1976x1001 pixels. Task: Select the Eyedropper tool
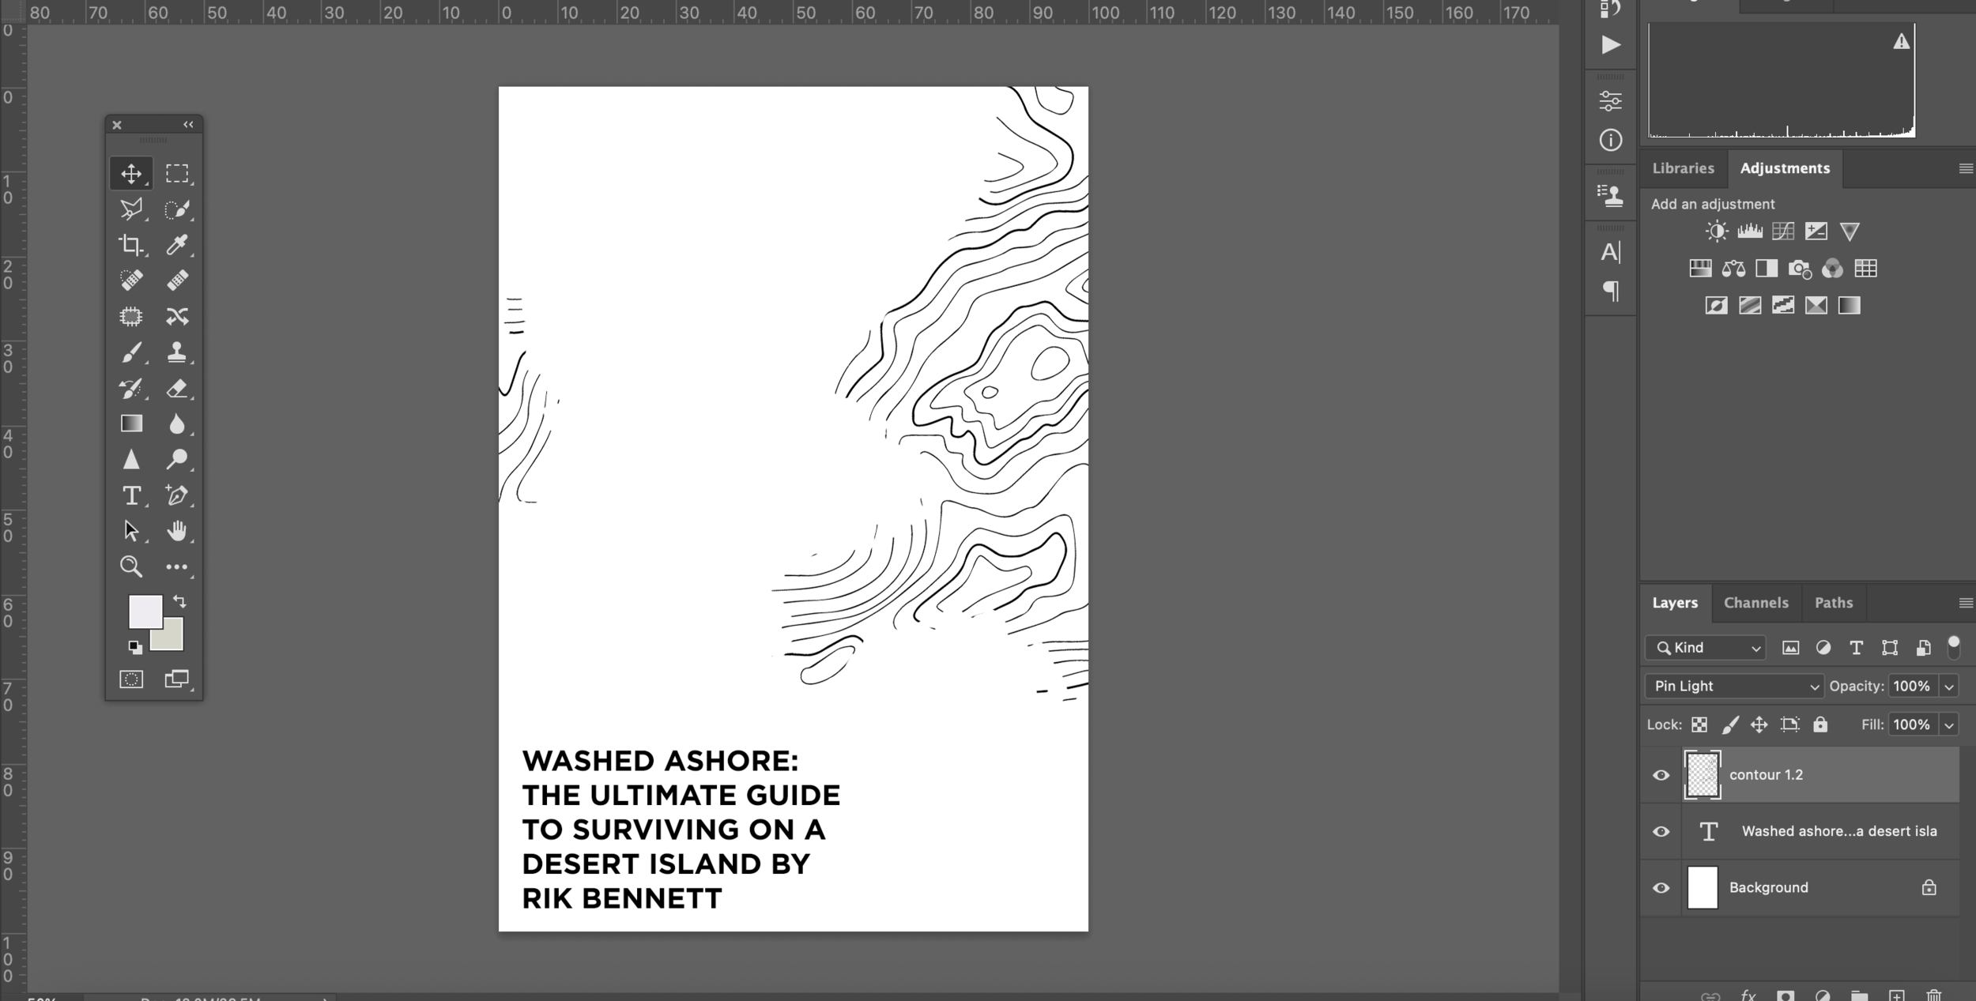click(177, 245)
